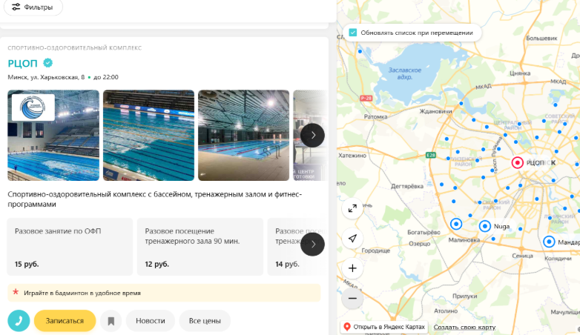Show next photos with gallery arrow

point(312,136)
